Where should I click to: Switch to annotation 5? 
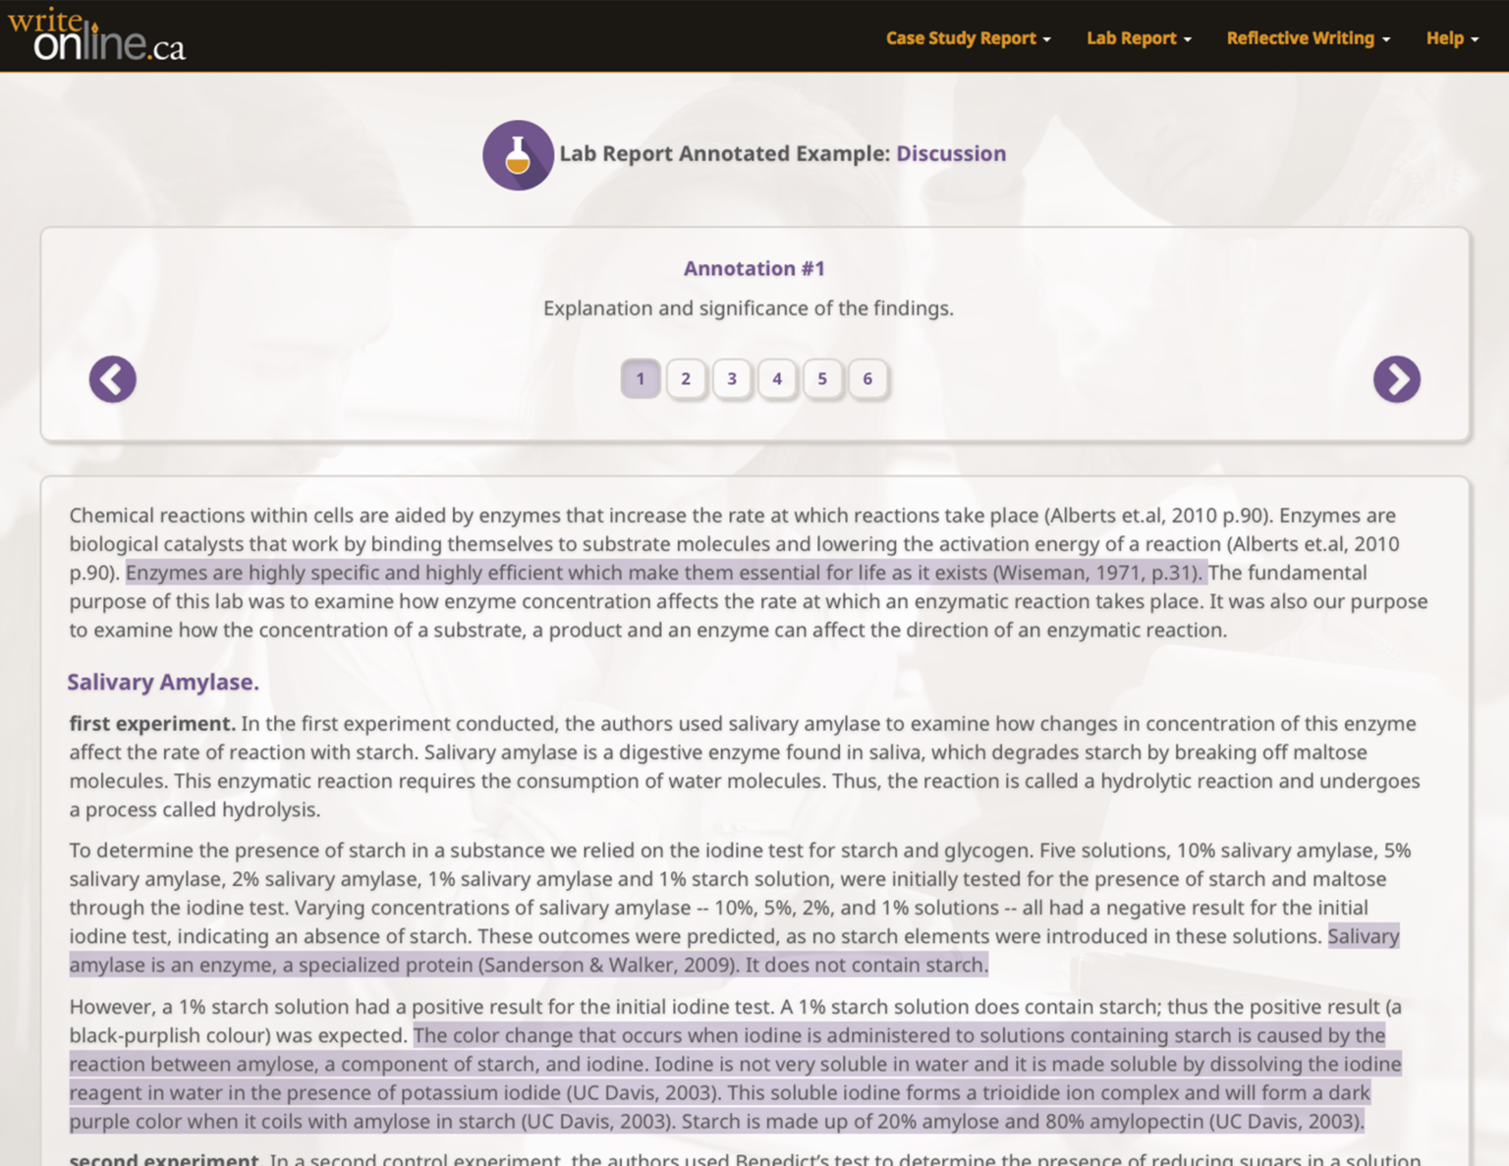click(822, 379)
